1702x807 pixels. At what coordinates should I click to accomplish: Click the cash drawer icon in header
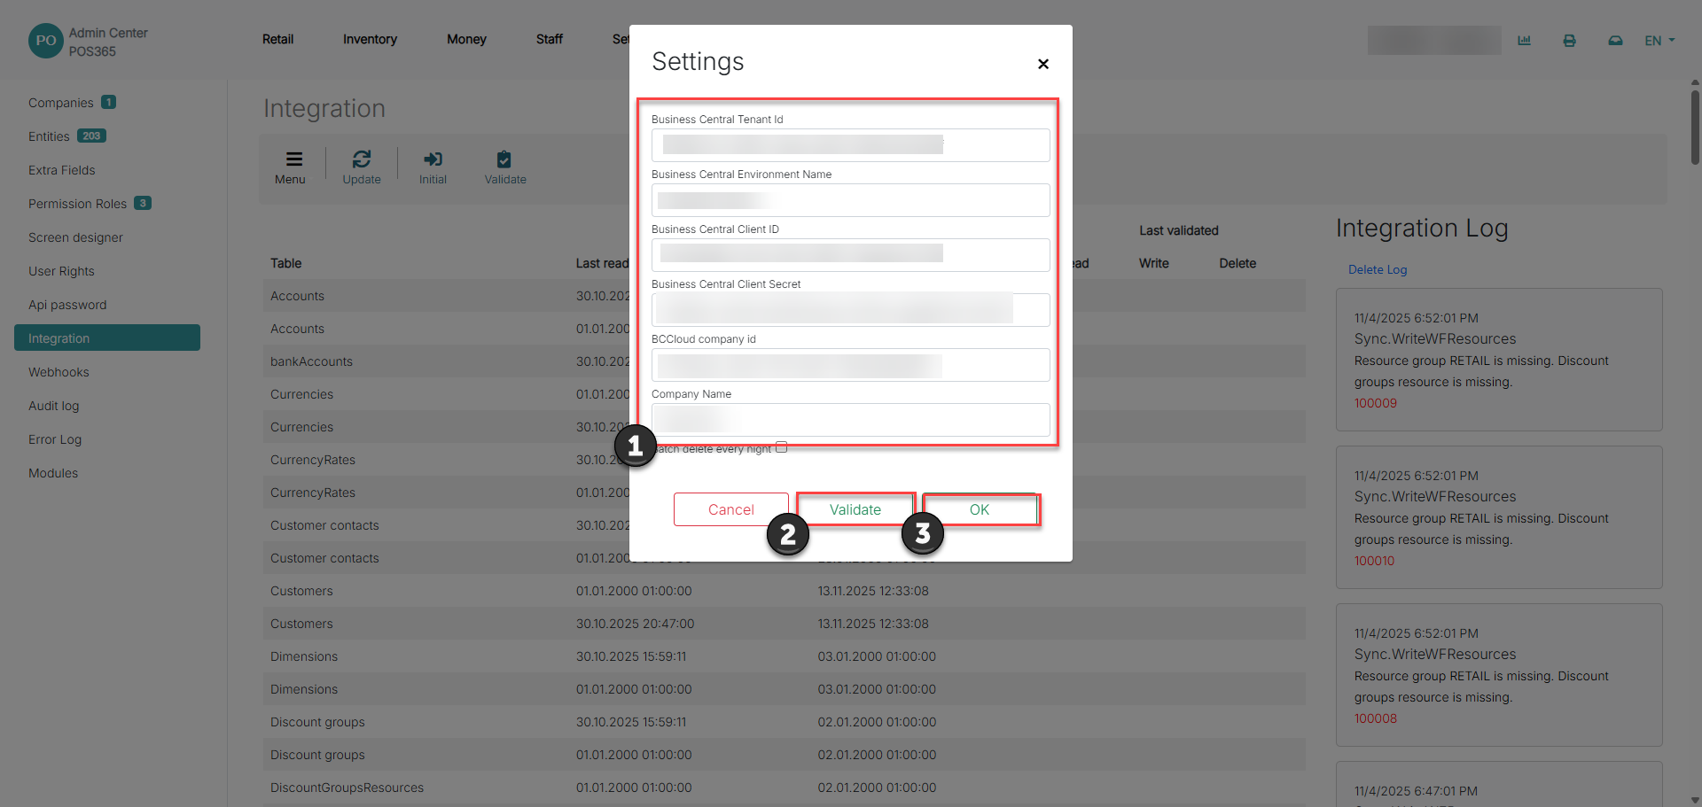(x=1615, y=41)
